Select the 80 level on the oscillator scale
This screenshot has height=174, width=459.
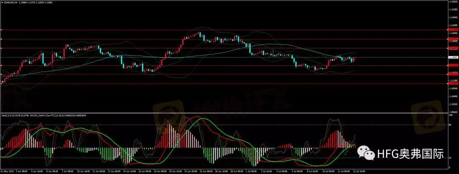tap(450, 125)
